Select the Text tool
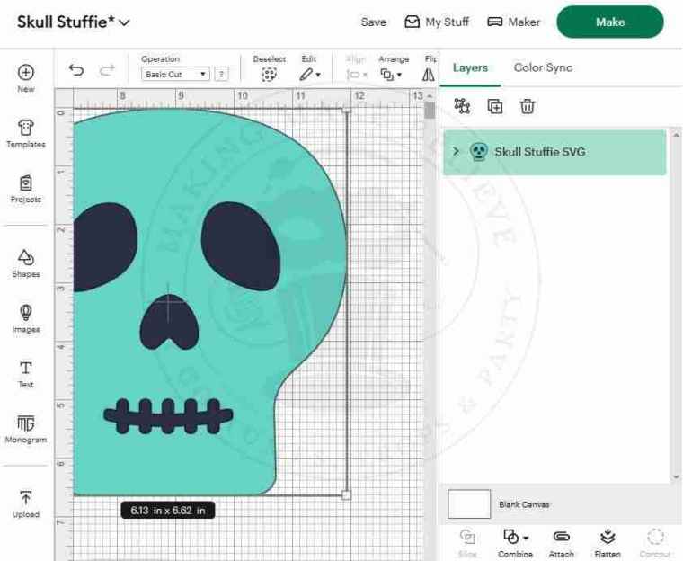Image resolution: width=683 pixels, height=561 pixels. (26, 373)
